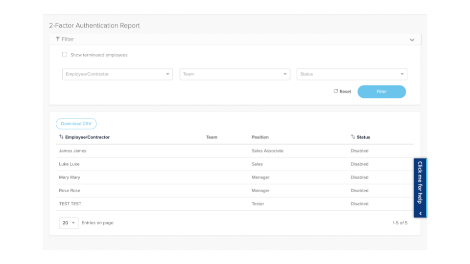Apply filters with the blue Filter button
The height and width of the screenshot is (264, 470).
pos(381,91)
